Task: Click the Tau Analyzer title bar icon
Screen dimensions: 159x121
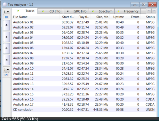Action: (5, 4)
